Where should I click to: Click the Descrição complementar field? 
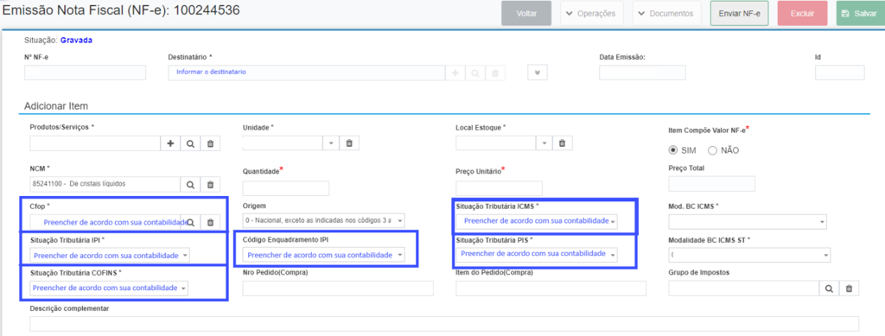[444, 324]
